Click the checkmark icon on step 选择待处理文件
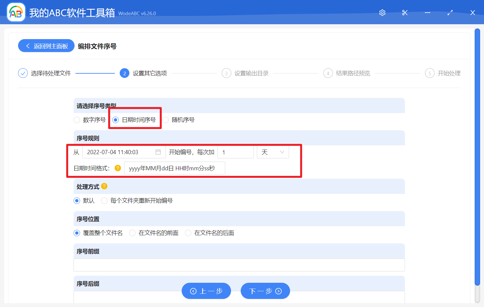Viewport: 484px width, 307px height. [23, 73]
